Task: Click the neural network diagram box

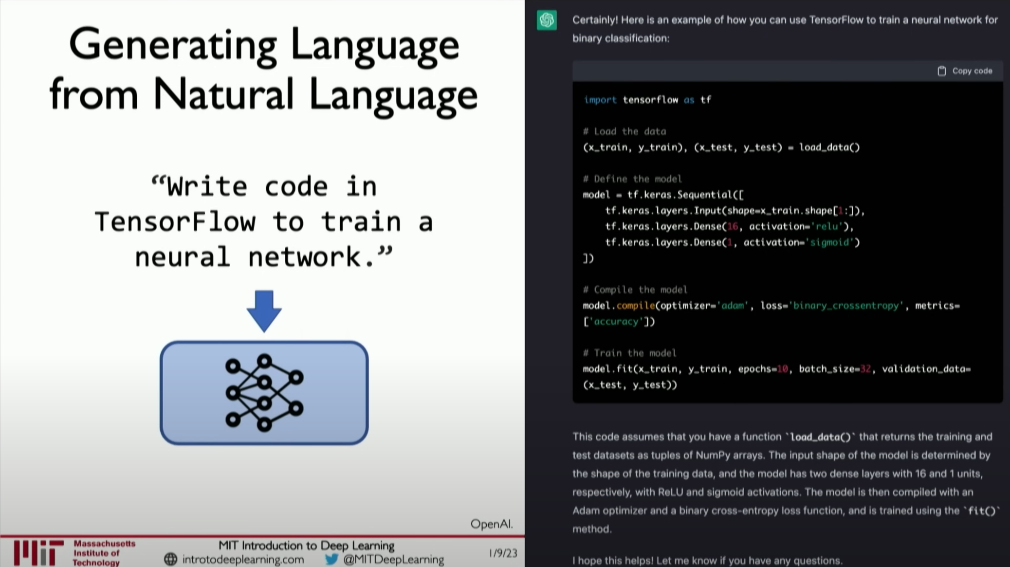Action: point(264,393)
